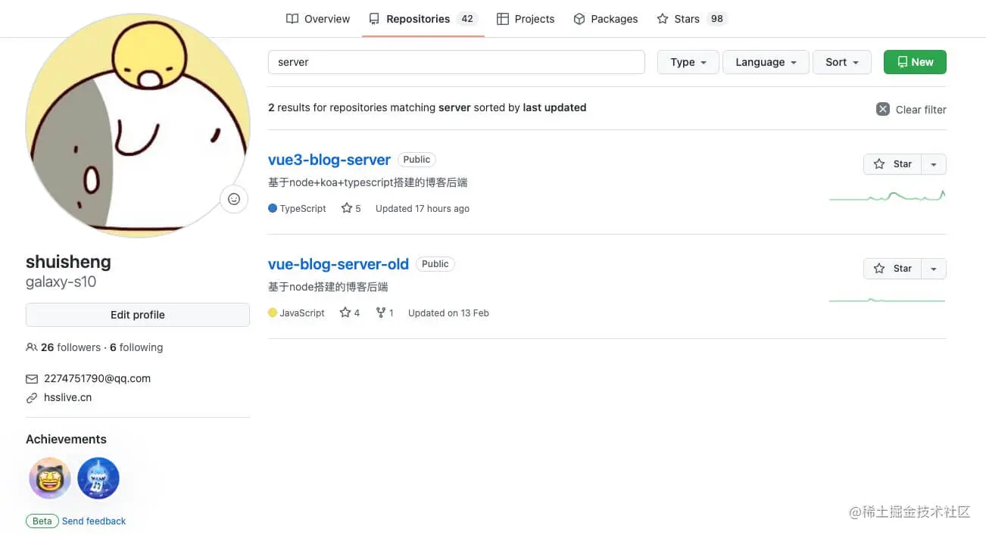986x535 pixels.
Task: Click the star count icon for vue3-blog-server
Action: (x=347, y=208)
